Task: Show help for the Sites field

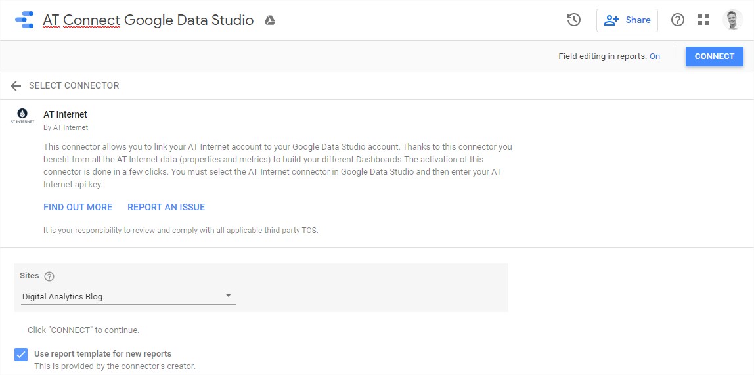Action: click(49, 276)
